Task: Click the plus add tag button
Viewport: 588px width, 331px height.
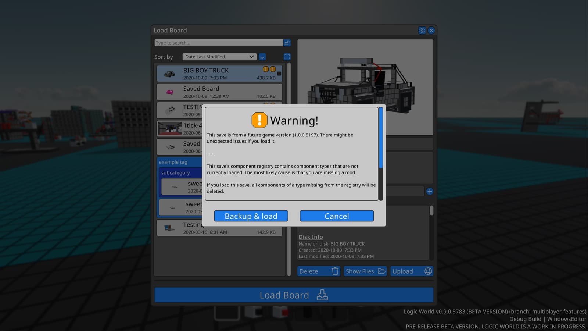Action: tap(430, 191)
